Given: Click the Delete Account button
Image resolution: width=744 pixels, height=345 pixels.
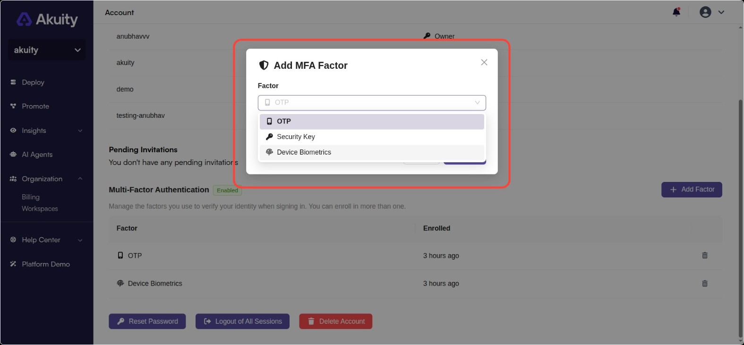Looking at the screenshot, I should click(x=336, y=321).
